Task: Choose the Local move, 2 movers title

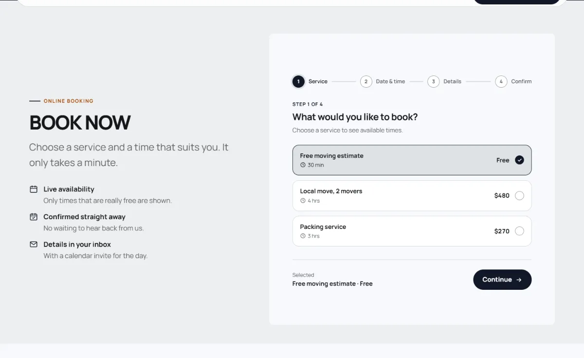Action: pos(331,191)
